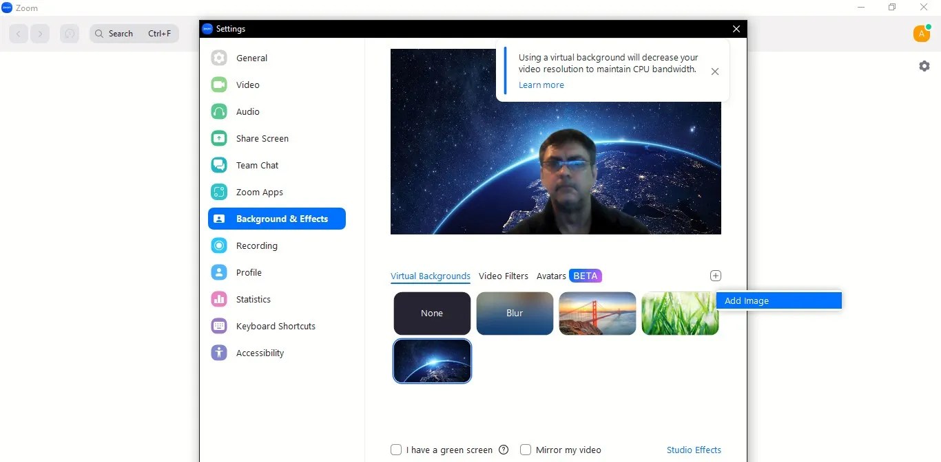The image size is (941, 462).
Task: Switch to Virtual Backgrounds tab
Action: (431, 276)
